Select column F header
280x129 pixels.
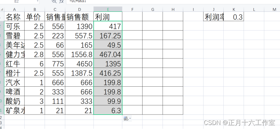132,9
